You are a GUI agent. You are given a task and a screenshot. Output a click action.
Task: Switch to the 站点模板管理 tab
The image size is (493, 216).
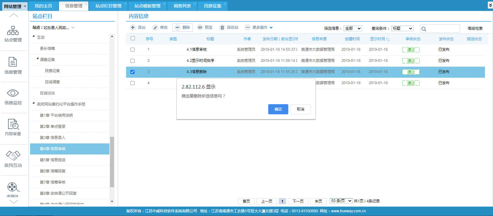point(147,6)
